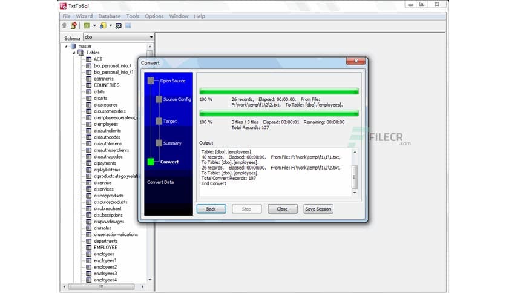Viewport: 506px width, 293px height.
Task: Open the Window menu
Action: (x=179, y=16)
